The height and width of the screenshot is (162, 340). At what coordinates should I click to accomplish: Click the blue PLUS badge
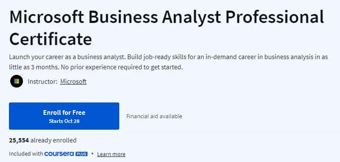pos(81,154)
